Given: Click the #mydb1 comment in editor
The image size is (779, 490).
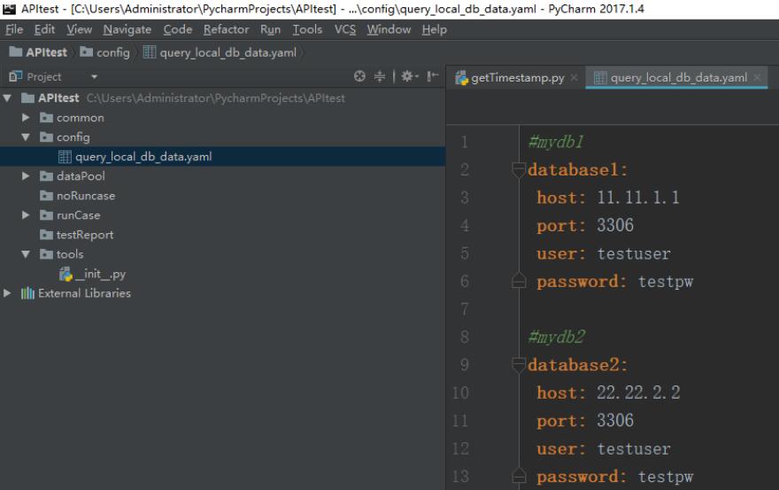Looking at the screenshot, I should 556,143.
